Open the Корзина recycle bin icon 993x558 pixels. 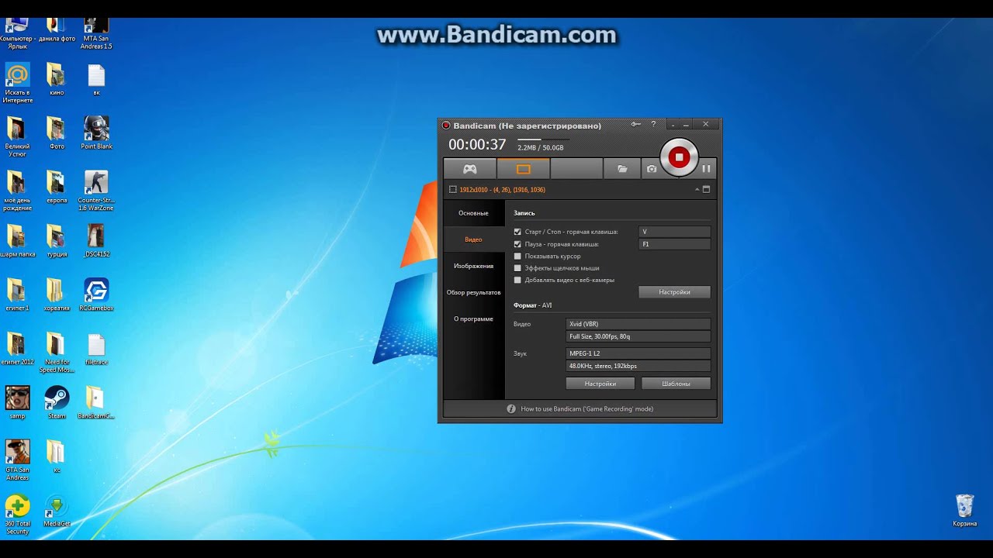[x=964, y=511]
